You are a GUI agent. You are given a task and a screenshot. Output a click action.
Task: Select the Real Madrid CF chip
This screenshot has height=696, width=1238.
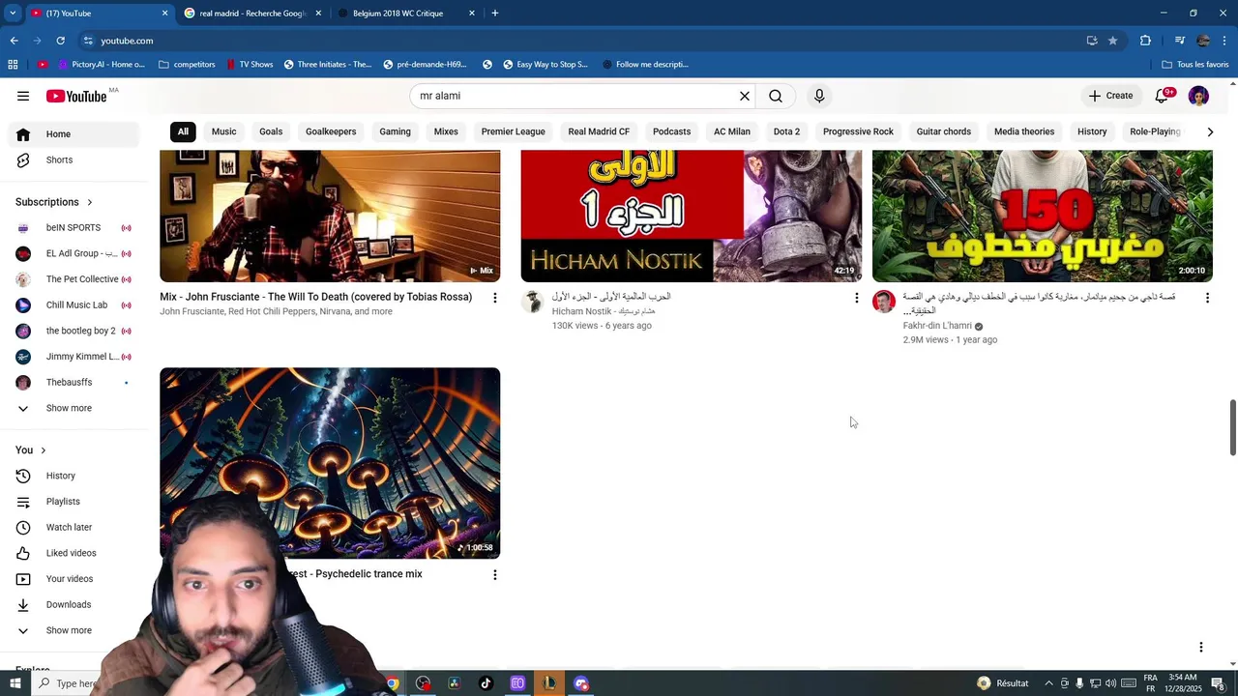(599, 131)
